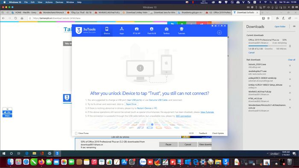299x168 pixels.
Task: Open the Apps section in 3uTools
Action: tap(122, 30)
